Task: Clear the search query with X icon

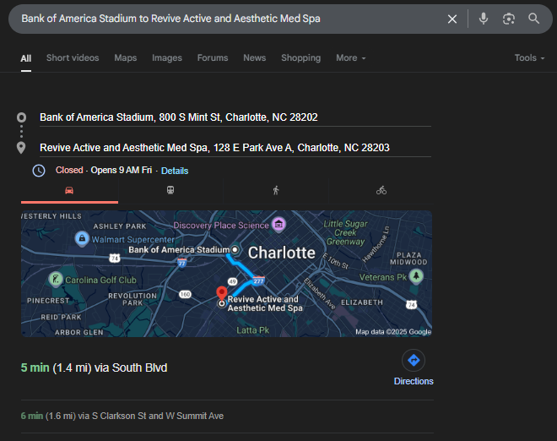Action: (x=452, y=19)
